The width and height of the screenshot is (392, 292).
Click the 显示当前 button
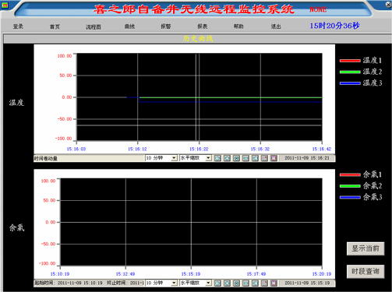(366, 248)
